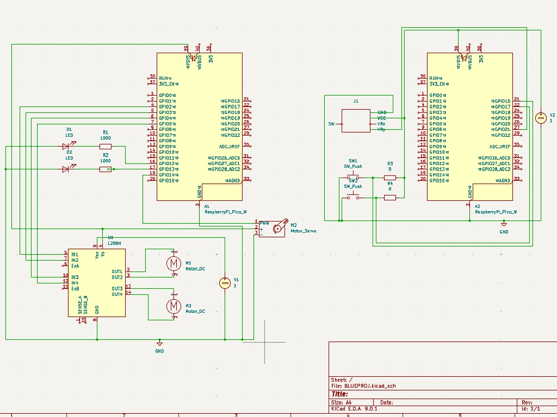This screenshot has width=557, height=417.
Task: Select the A2 Raspberry Pi Pico W body
Action: [x=469, y=127]
